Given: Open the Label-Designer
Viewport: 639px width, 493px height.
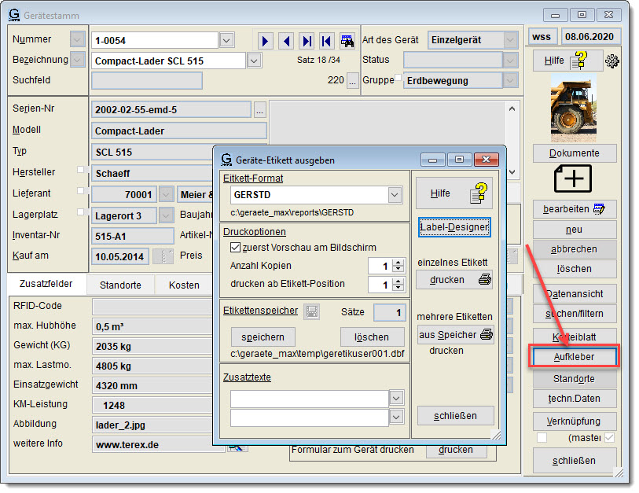Looking at the screenshot, I should tap(454, 227).
